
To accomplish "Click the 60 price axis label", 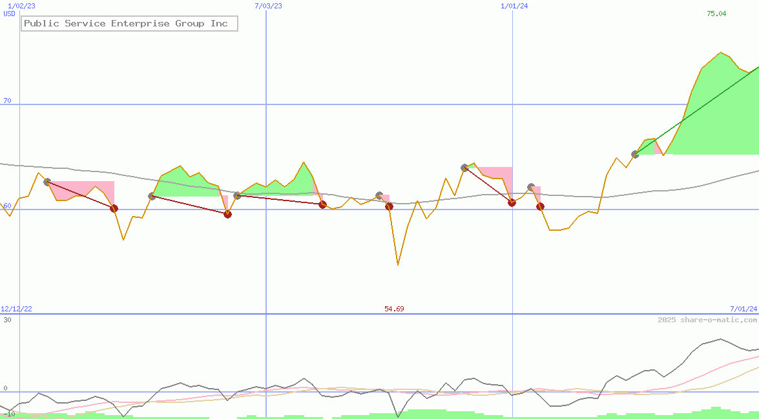I will 7,206.
